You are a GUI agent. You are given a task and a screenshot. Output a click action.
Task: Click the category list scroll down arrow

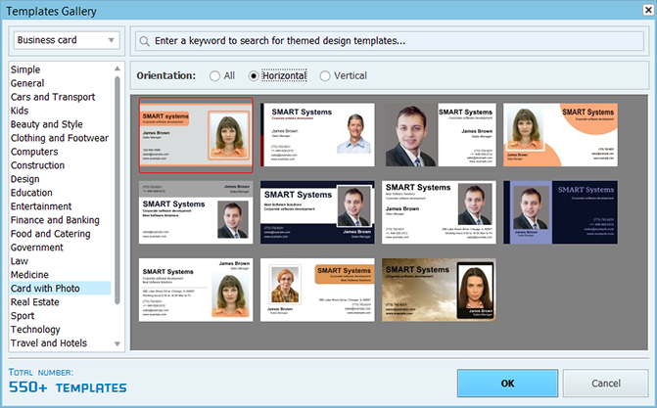click(117, 343)
